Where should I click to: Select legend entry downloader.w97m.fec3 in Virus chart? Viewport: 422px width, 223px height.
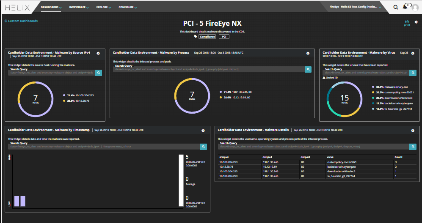(392, 98)
